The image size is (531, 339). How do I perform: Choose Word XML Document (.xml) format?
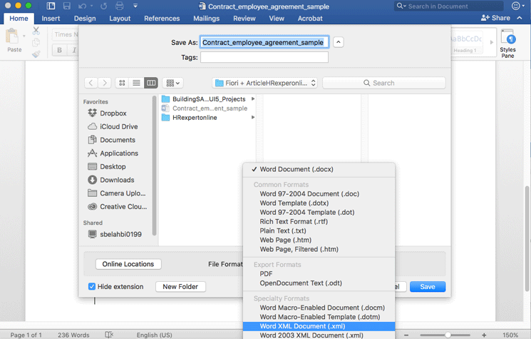pos(319,326)
